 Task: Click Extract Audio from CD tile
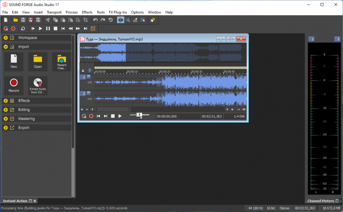click(x=38, y=85)
